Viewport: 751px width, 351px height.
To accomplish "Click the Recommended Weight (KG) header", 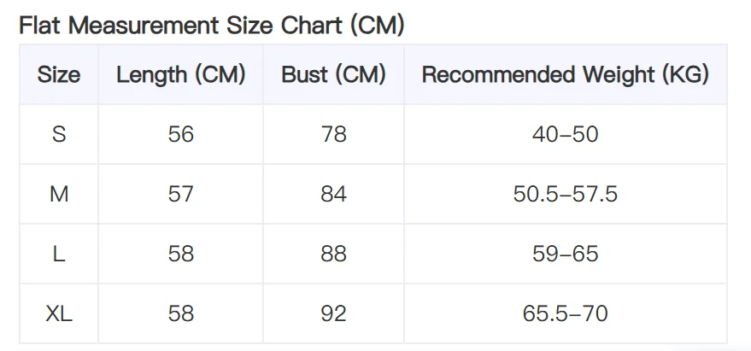I will pyautogui.click(x=565, y=75).
